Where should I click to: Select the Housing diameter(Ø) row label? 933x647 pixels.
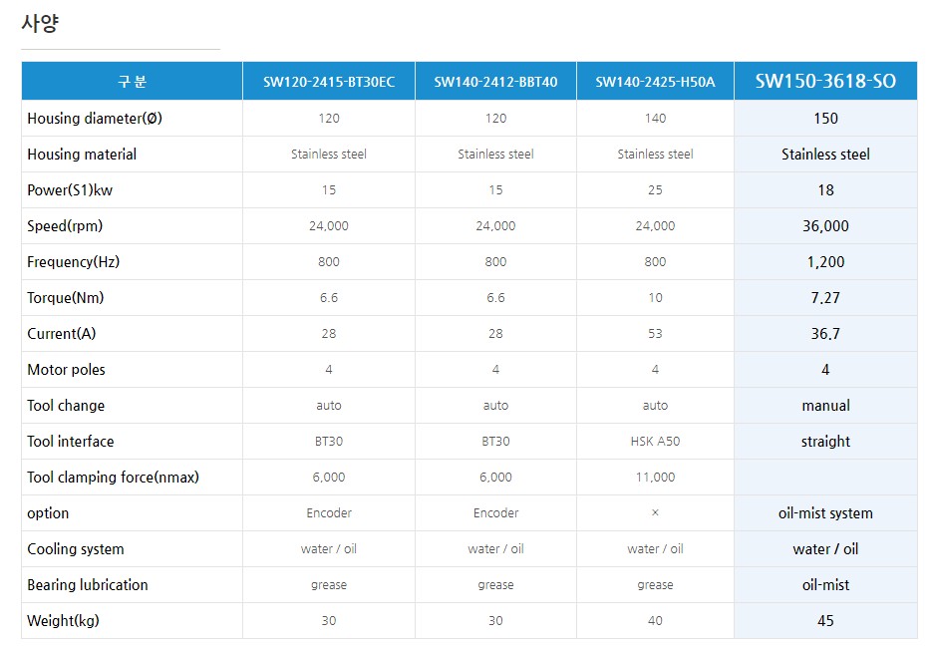95,119
